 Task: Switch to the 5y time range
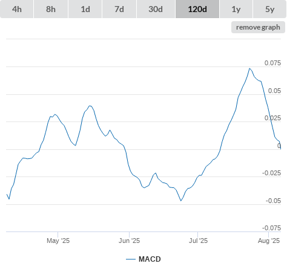coord(269,9)
